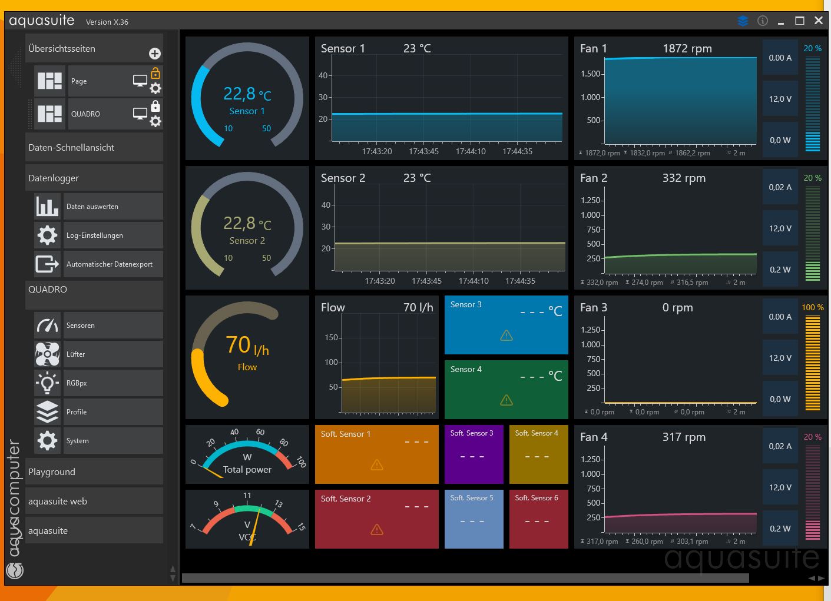This screenshot has height=601, width=831.
Task: Expand the Daten-Schnellansicht section
Action: [x=94, y=148]
